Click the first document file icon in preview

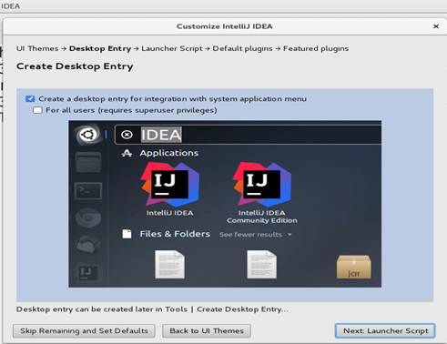coord(169,264)
